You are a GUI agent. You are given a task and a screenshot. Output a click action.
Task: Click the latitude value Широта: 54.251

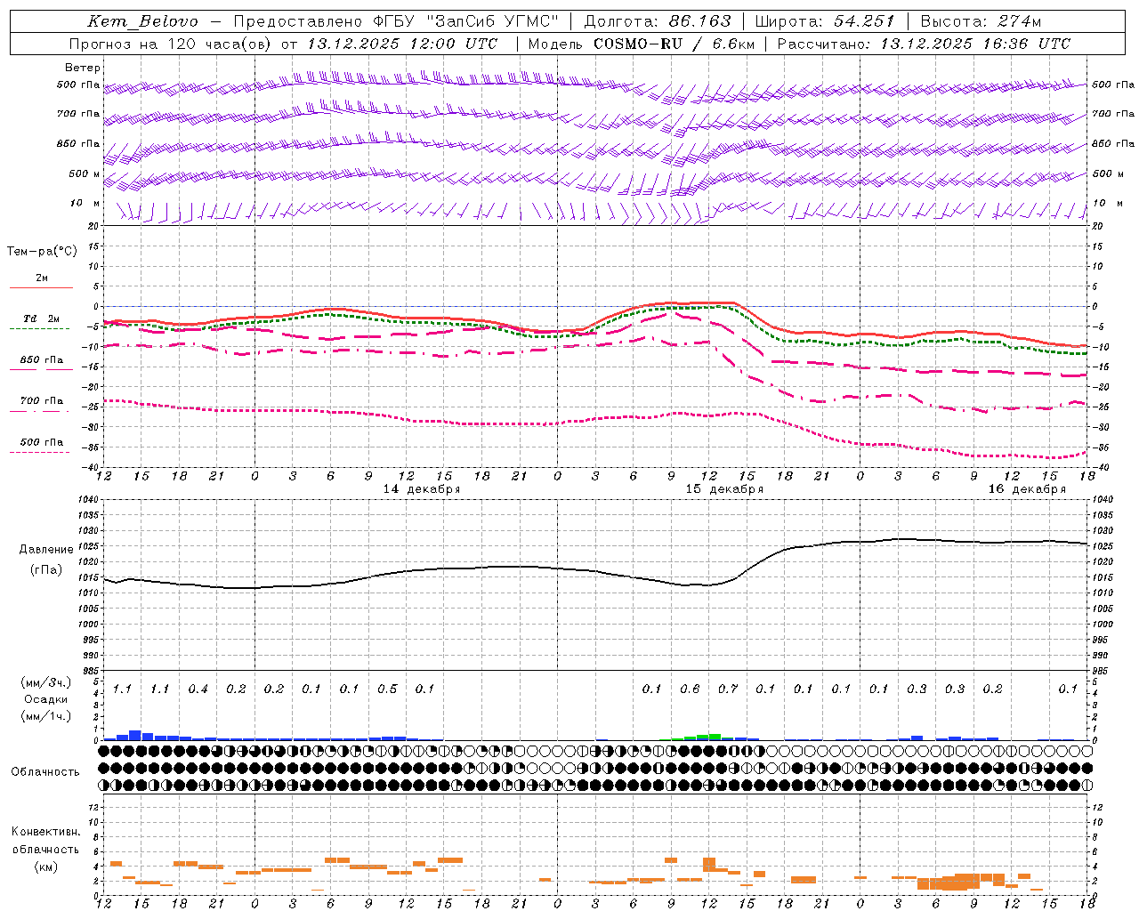(824, 21)
